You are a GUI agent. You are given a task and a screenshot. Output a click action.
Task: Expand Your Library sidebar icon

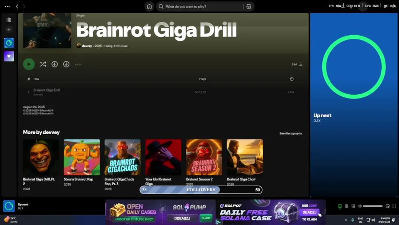[x=9, y=20]
